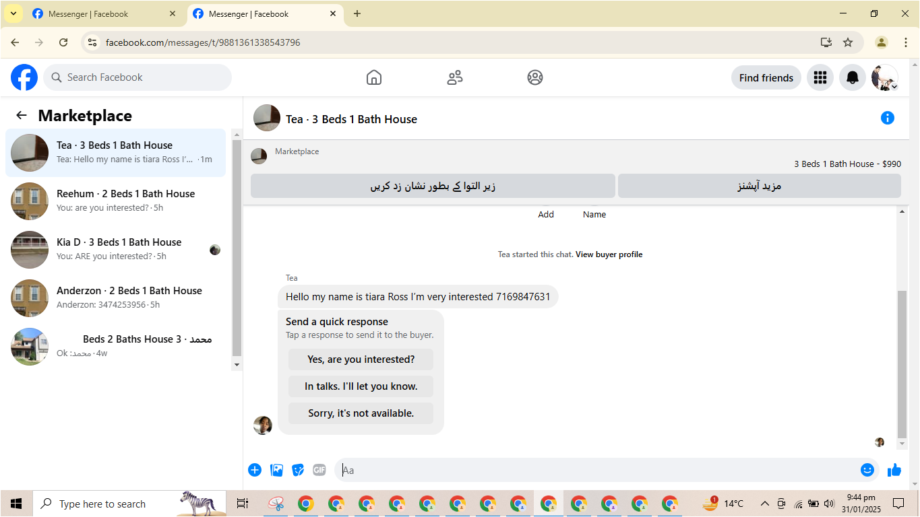Open the taskbar clock showing 9:44 pm

tap(861, 504)
